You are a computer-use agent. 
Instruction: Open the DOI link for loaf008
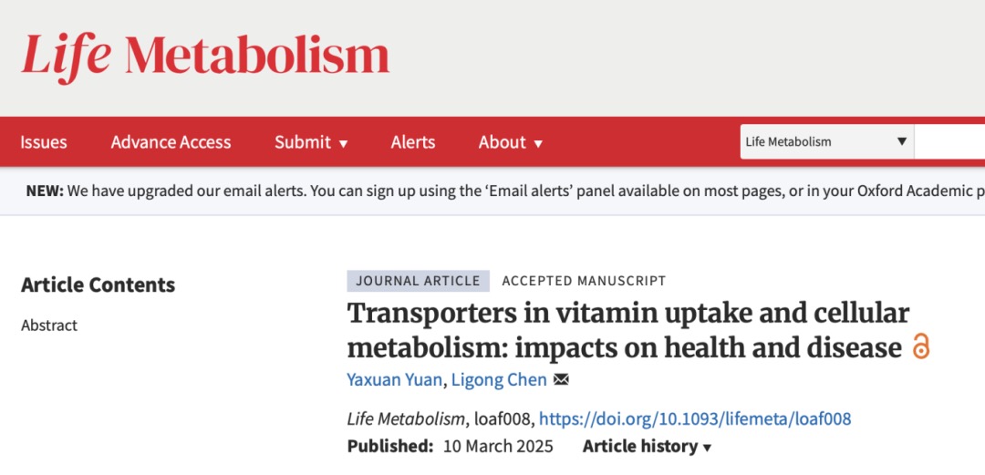click(695, 418)
